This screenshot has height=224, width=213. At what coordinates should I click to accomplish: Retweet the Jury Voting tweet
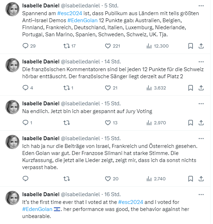67,123
